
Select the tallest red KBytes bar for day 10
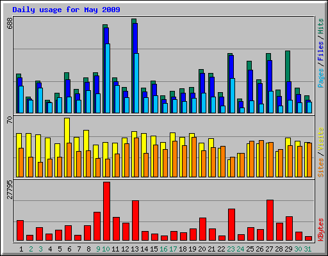[x=107, y=211]
